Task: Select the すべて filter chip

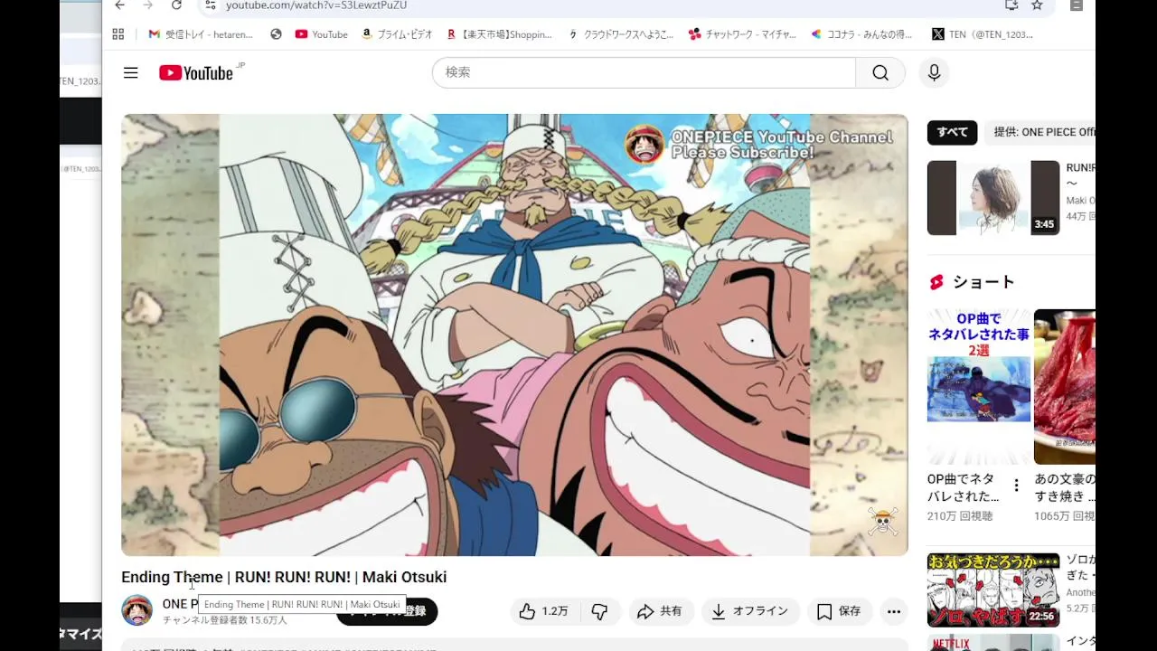Action: click(953, 132)
